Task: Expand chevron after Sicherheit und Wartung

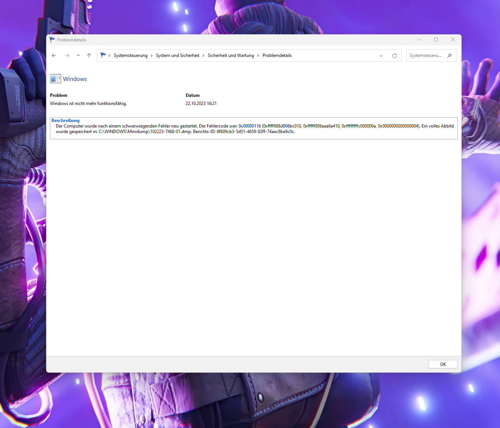Action: tap(258, 55)
